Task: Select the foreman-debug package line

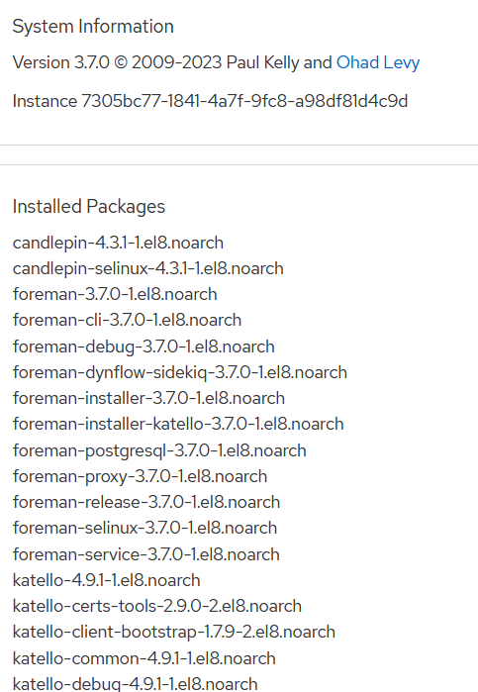Action: tap(143, 346)
